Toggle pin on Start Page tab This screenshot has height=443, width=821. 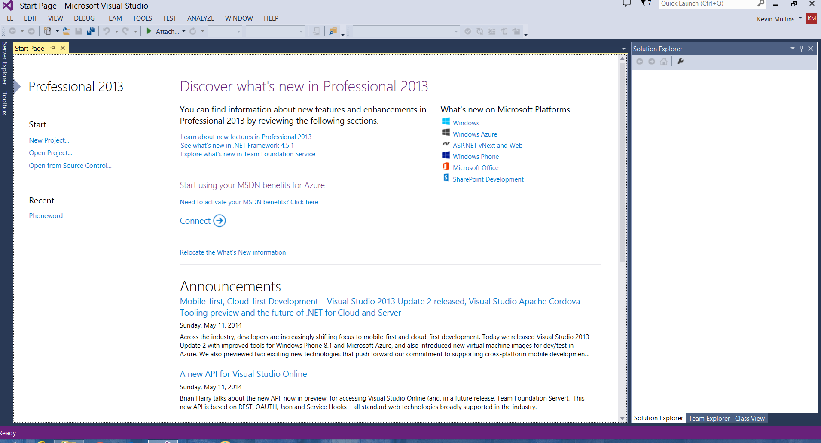(x=53, y=48)
